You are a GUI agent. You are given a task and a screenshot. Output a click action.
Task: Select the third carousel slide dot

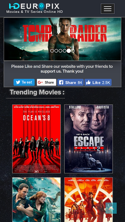(60, 51)
